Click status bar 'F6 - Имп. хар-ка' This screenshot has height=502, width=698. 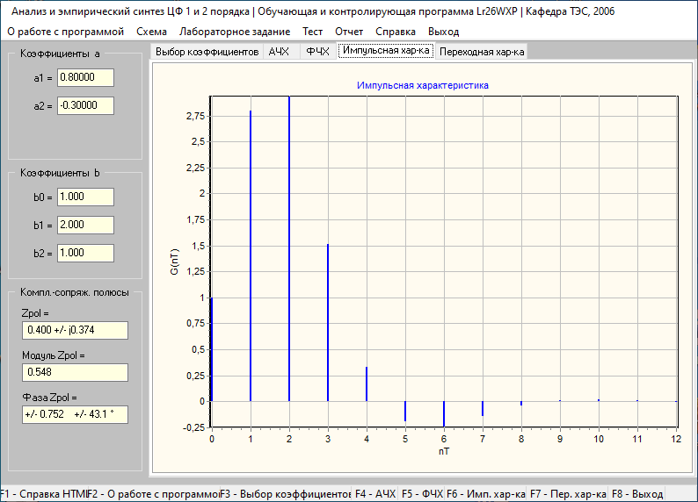pos(485,494)
